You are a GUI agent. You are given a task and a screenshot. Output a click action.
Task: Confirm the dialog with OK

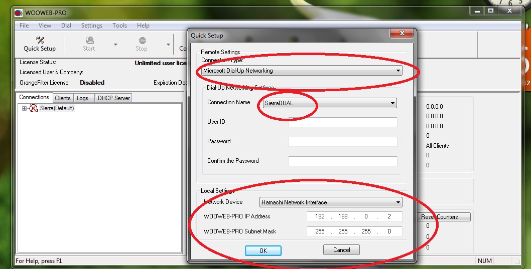263,250
